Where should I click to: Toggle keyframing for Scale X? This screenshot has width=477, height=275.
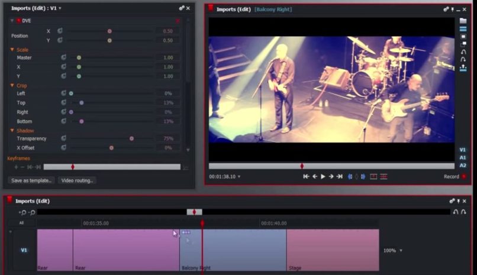tap(63, 67)
